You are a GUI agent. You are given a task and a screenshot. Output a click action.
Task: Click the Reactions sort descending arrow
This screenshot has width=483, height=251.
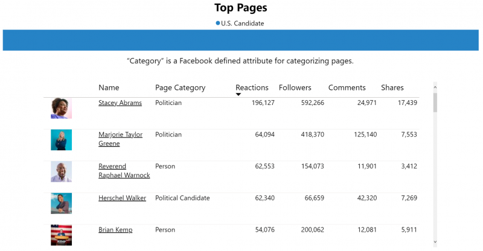click(238, 95)
